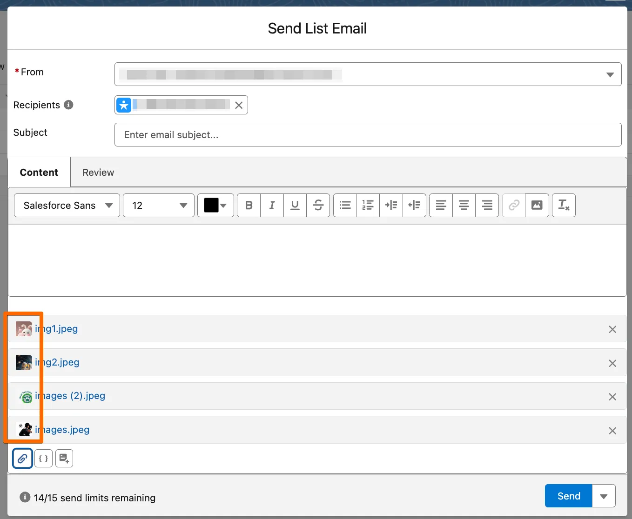Toggle bold text formatting
Viewport: 632px width, 519px height.
click(249, 205)
